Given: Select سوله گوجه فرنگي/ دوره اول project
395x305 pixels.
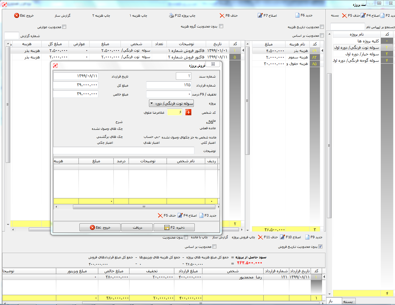Looking at the screenshot, I should 356,61.
